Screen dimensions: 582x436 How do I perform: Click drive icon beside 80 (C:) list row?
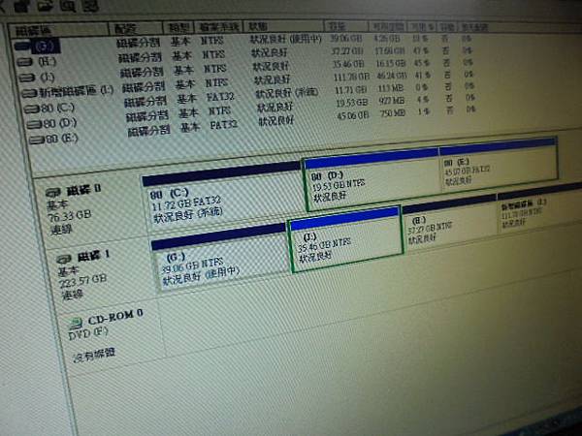[x=31, y=109]
